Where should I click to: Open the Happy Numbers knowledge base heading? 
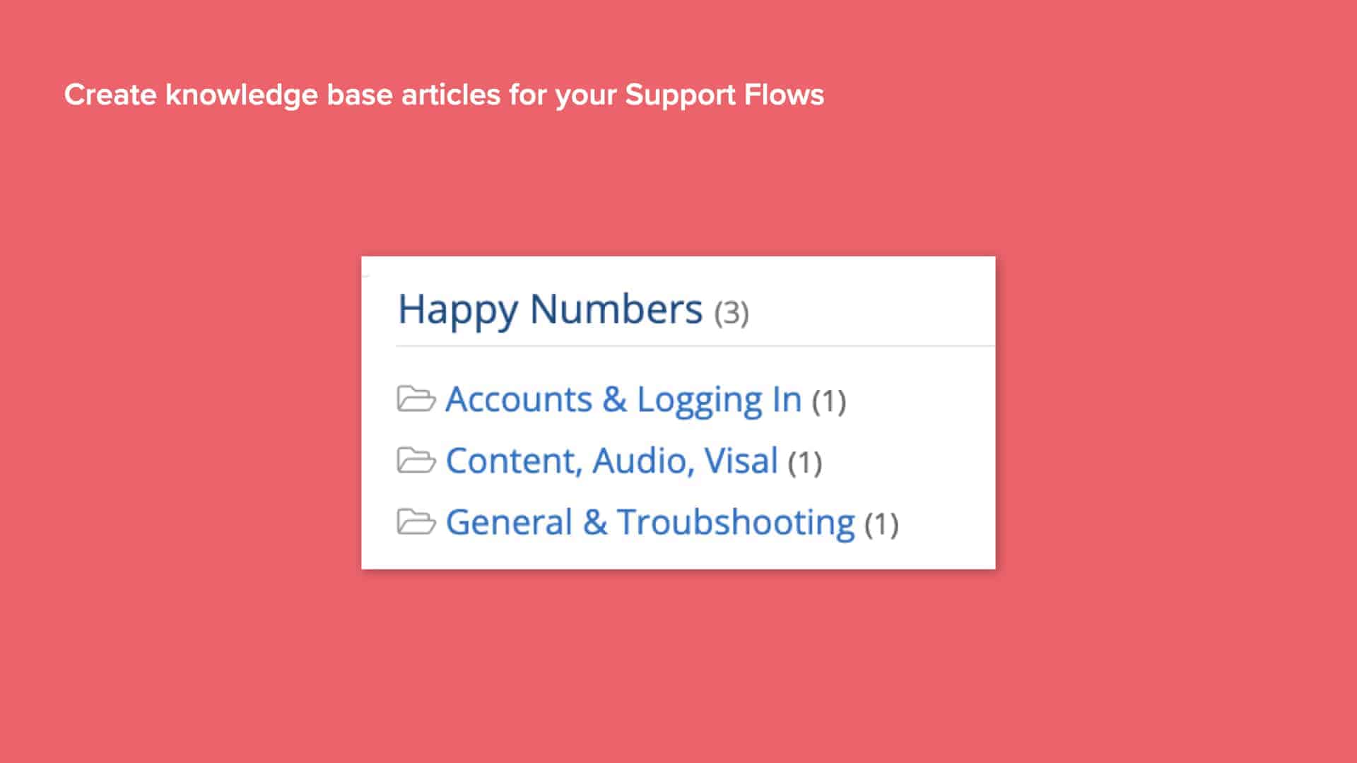[550, 309]
